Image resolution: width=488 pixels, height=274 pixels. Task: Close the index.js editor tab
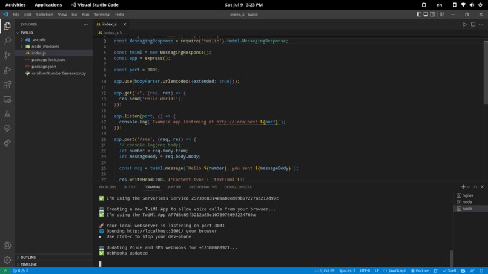(x=125, y=24)
